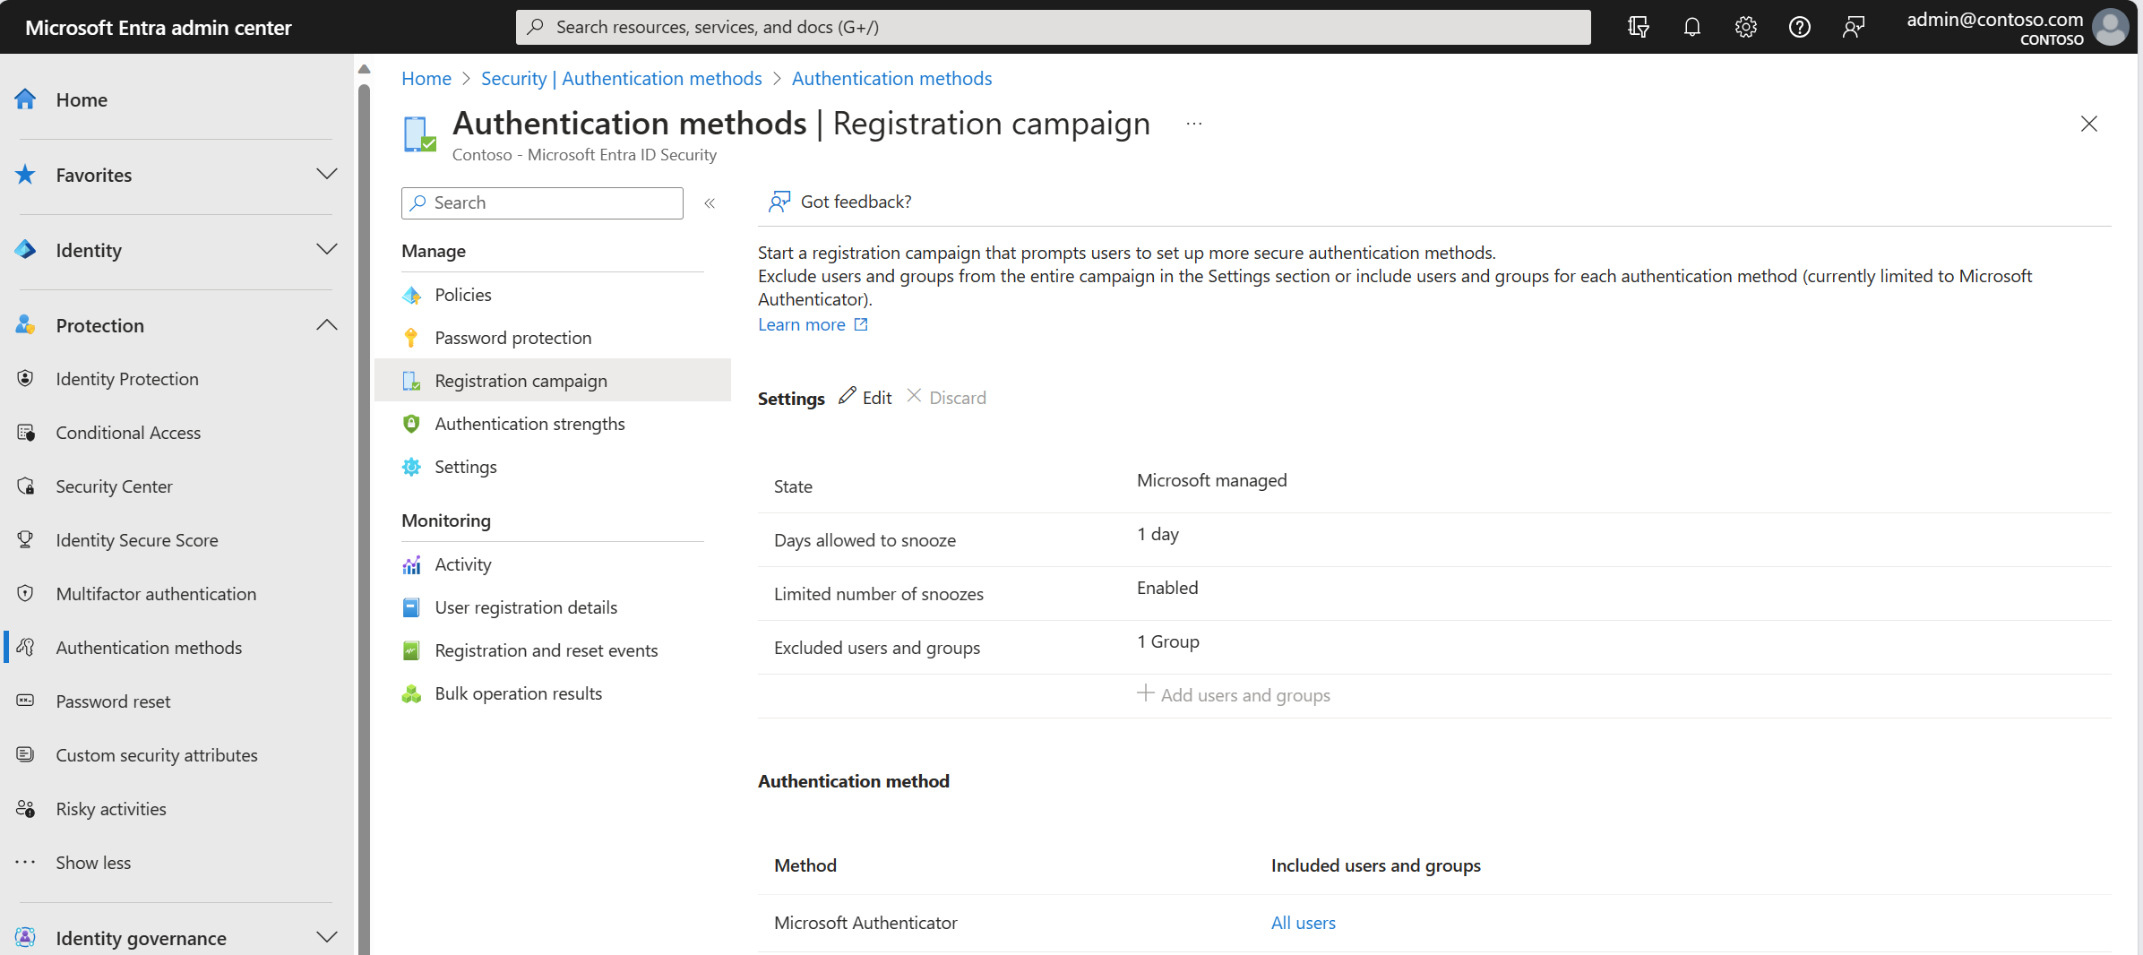Image resolution: width=2143 pixels, height=955 pixels.
Task: Open Registration and reset events
Action: [546, 650]
